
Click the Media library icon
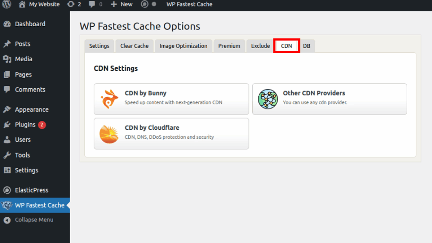[x=7, y=59]
